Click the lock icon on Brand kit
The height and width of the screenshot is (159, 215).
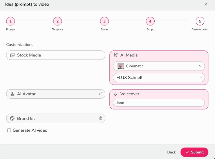point(101,118)
